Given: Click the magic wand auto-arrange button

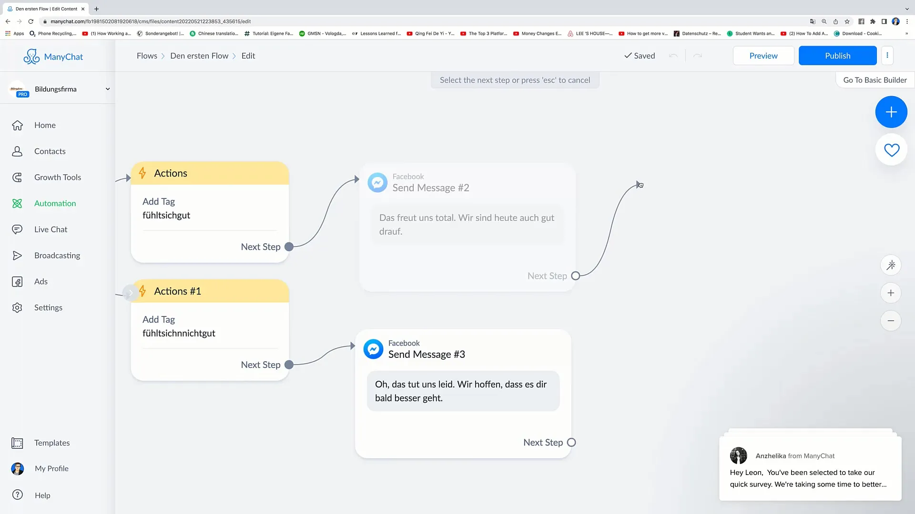Looking at the screenshot, I should [x=891, y=265].
